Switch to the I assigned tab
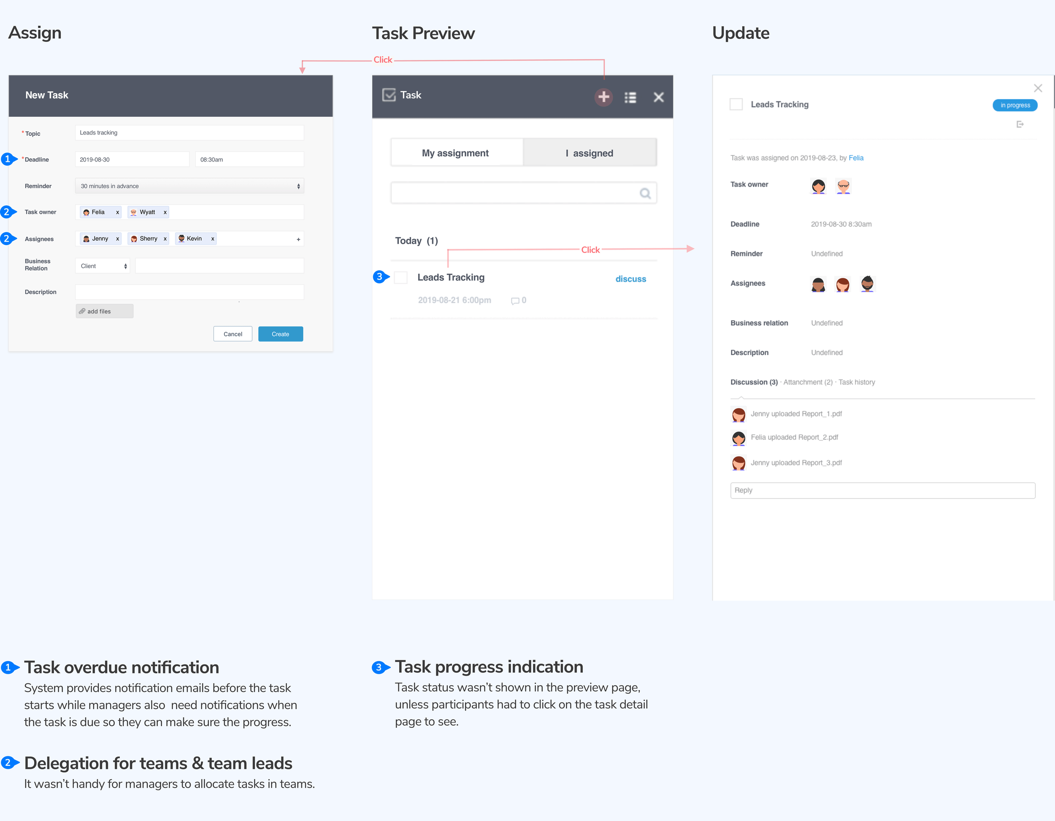Viewport: 1055px width, 821px height. pos(590,153)
